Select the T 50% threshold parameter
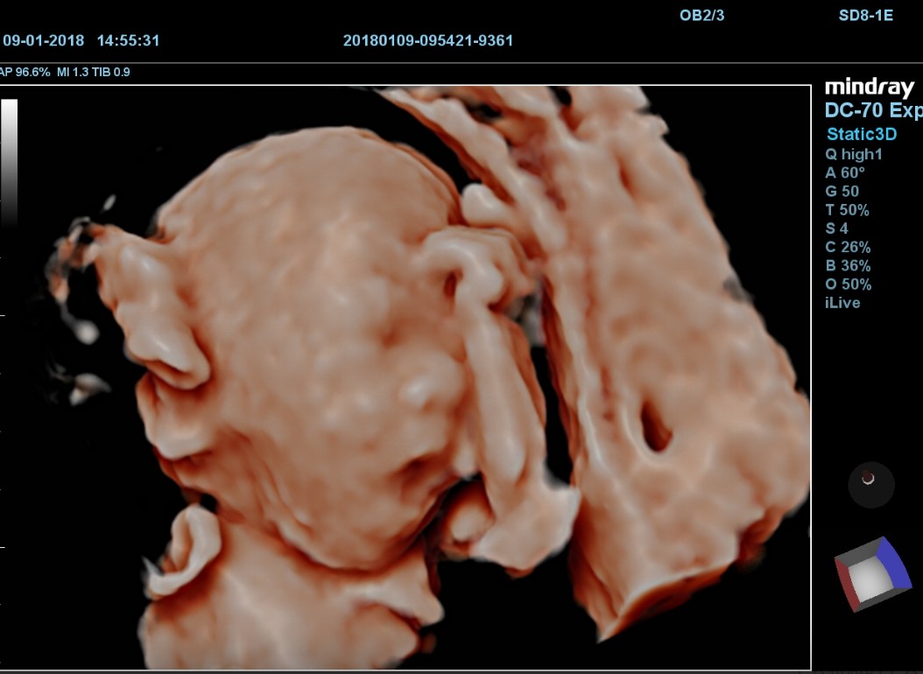The image size is (923, 674). (x=847, y=210)
